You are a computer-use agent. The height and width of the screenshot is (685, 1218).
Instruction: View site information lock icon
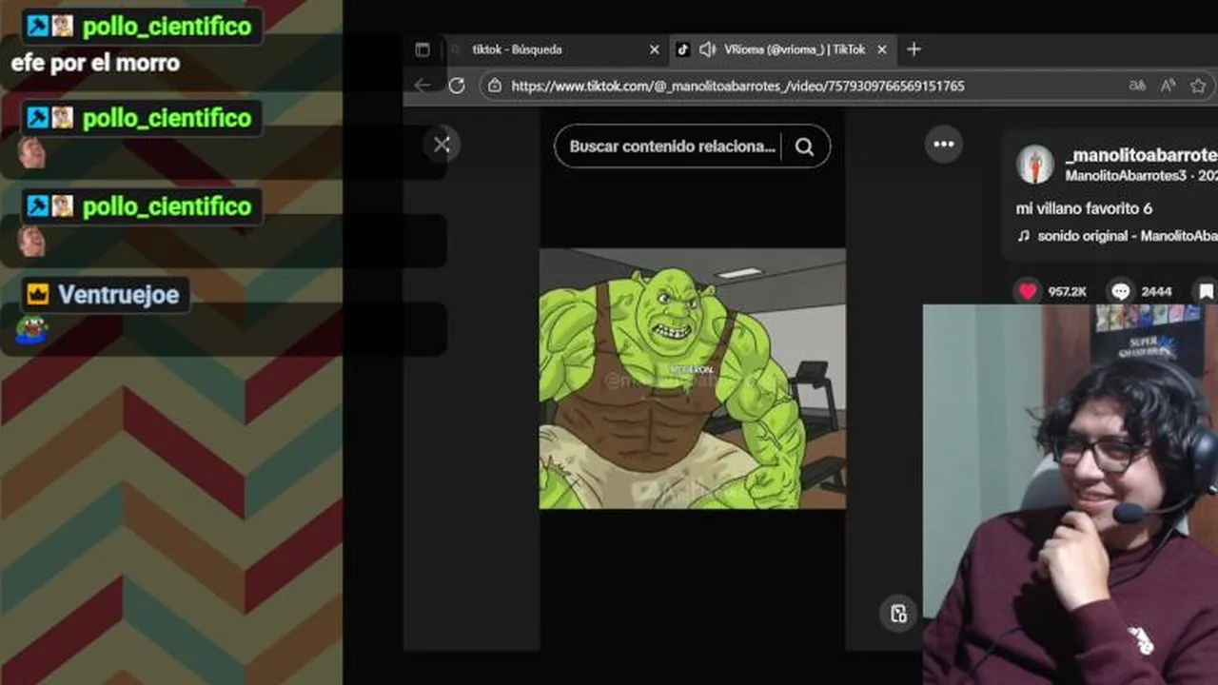click(x=494, y=86)
